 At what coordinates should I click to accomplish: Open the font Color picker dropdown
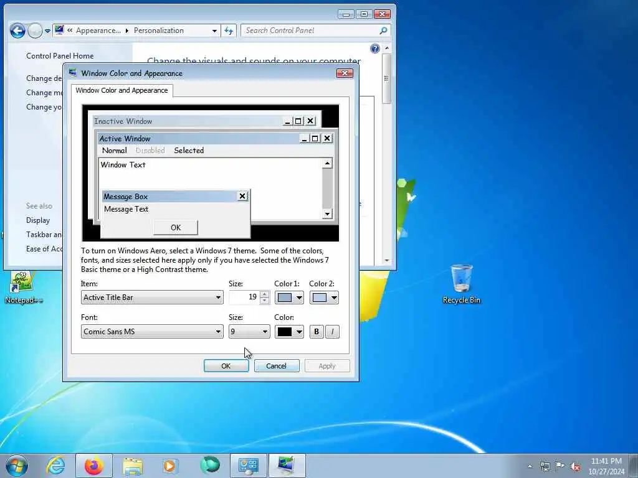[289, 332]
